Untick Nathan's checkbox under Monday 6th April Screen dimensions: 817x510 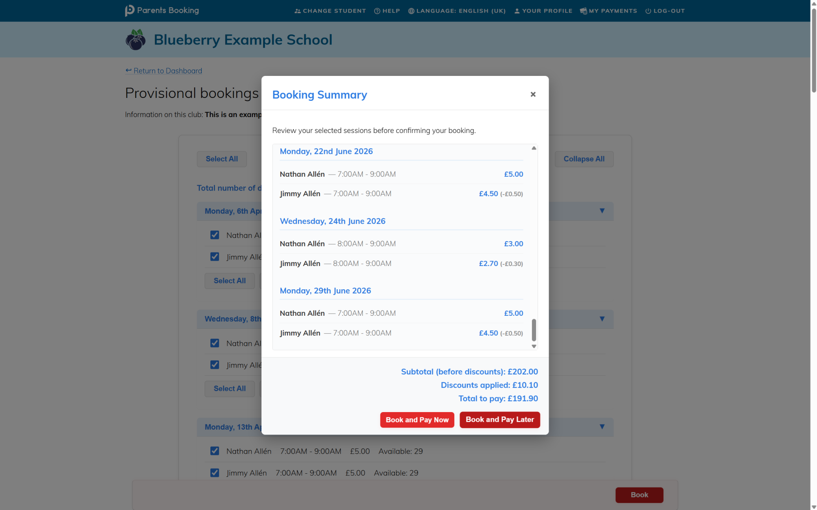coord(214,235)
